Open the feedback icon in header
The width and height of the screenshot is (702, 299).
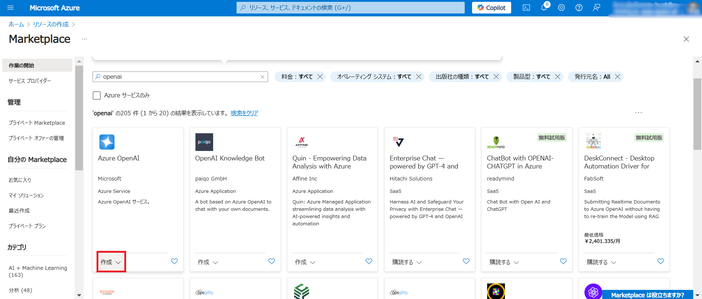pos(596,8)
